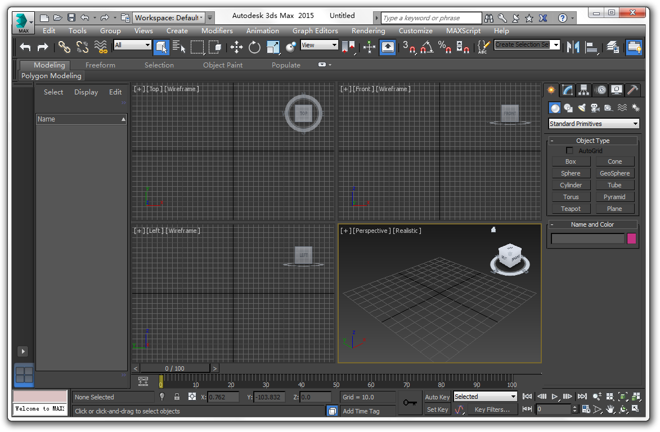This screenshot has height=432, width=660.
Task: Click the time slider 0 / 100 handle
Action: tap(174, 368)
